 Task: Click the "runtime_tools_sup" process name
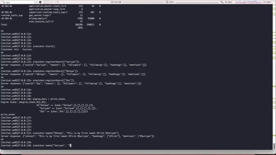[x=12, y=15]
